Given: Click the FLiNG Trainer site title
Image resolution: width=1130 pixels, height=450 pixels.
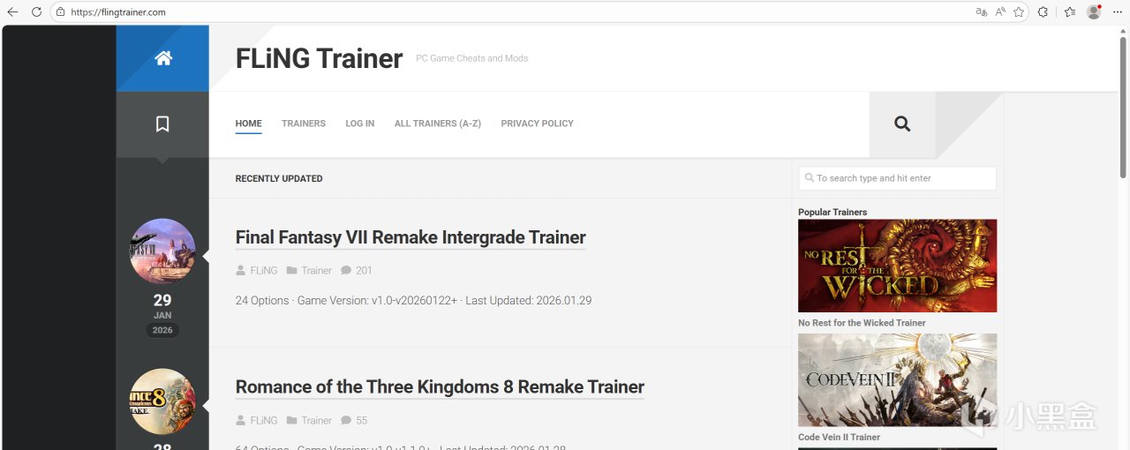Looking at the screenshot, I should (319, 58).
